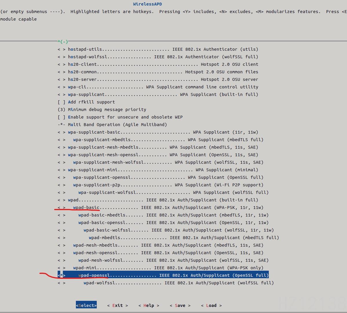Image resolution: width=347 pixels, height=313 pixels.
Task: Click the ^(-) scroll-up indicator
Action: [x=63, y=41]
